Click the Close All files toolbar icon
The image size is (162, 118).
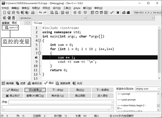pos(27,13)
